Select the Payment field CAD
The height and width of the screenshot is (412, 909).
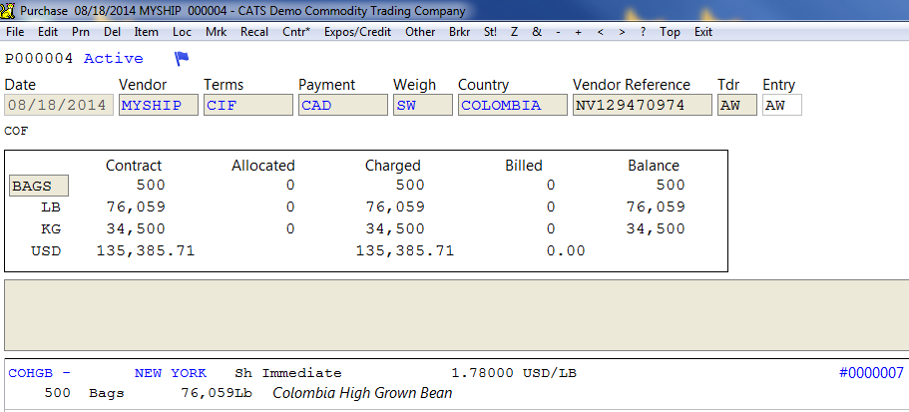[x=342, y=105]
